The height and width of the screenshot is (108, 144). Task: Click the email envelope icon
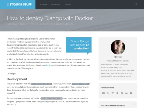tap(103, 93)
